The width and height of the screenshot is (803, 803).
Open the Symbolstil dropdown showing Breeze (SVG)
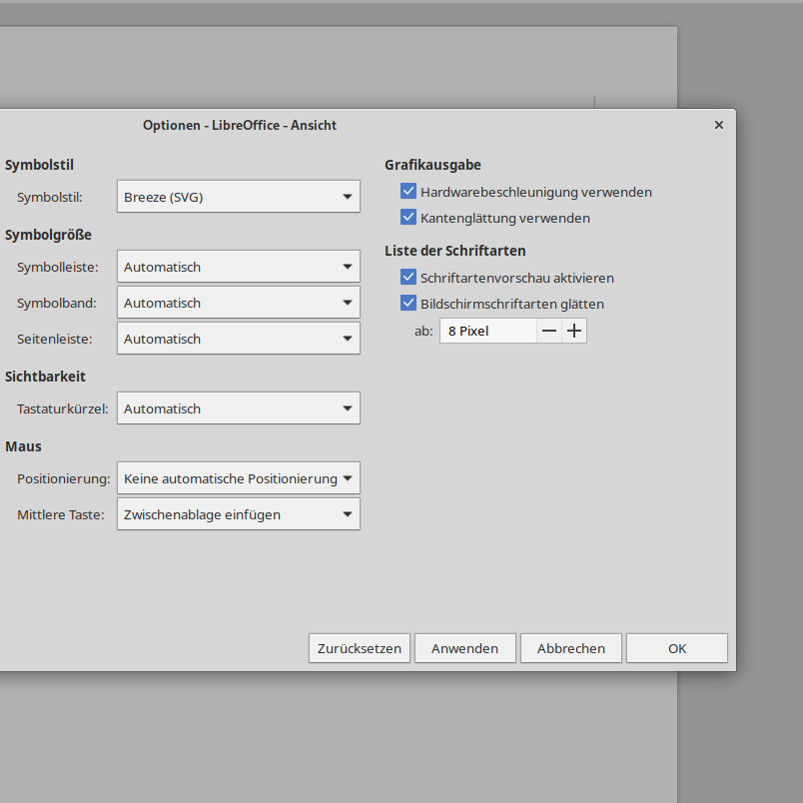coord(239,197)
